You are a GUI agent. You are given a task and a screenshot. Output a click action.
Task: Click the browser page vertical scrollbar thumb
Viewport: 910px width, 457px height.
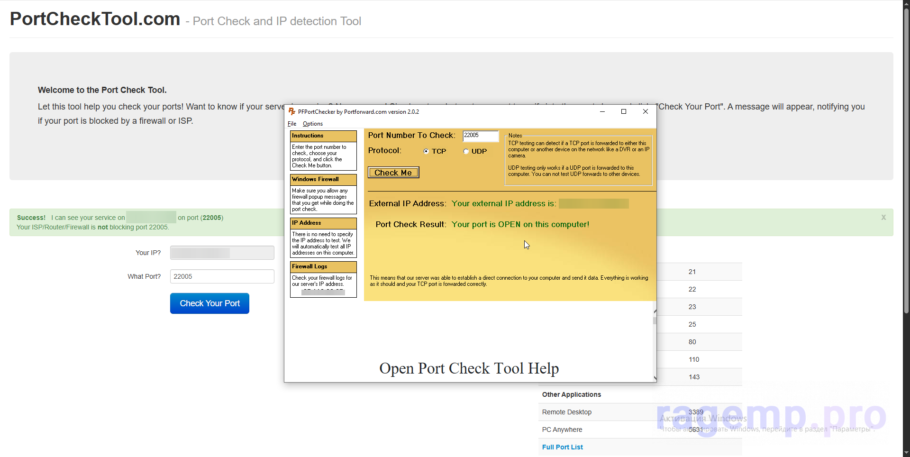point(906,161)
